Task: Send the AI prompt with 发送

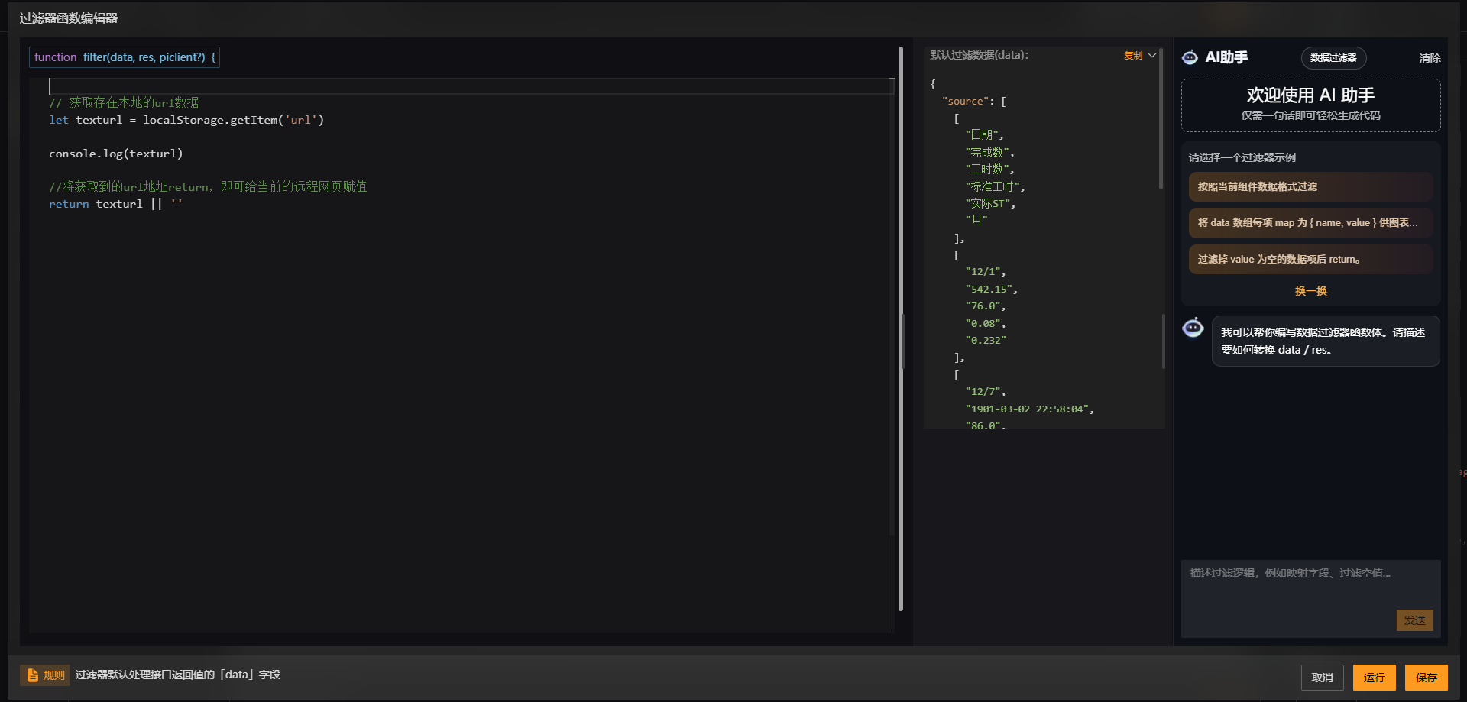Action: coord(1414,620)
